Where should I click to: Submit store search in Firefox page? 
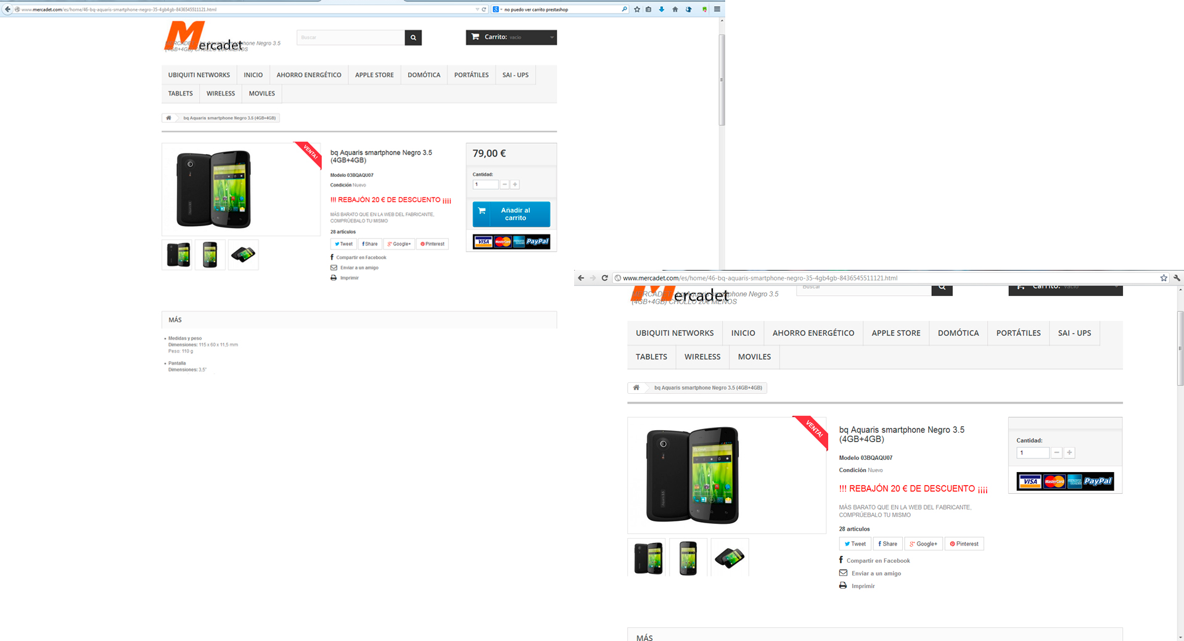413,38
